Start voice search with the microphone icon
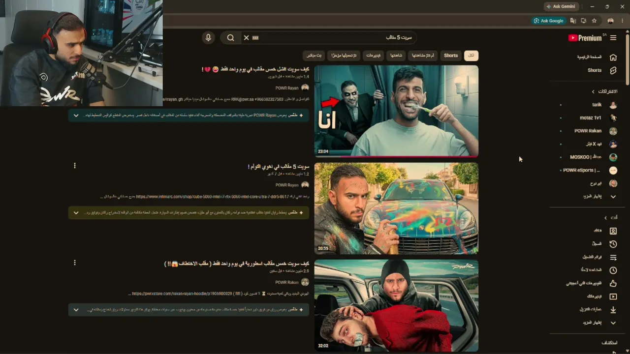 pyautogui.click(x=208, y=38)
